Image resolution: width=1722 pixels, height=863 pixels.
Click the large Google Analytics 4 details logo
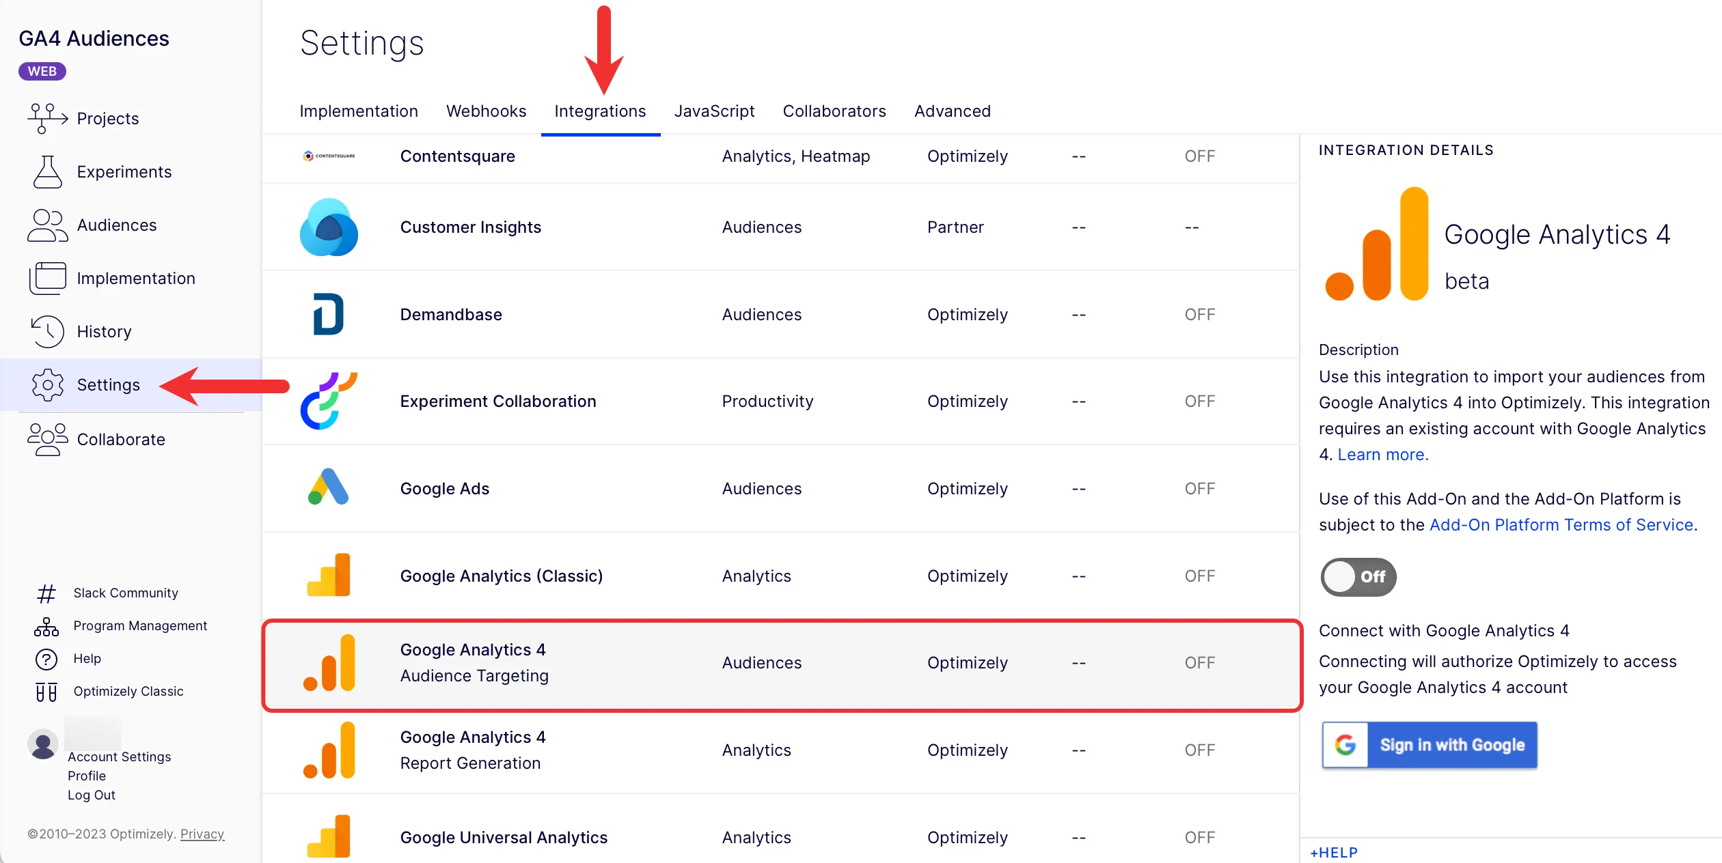[x=1377, y=244]
